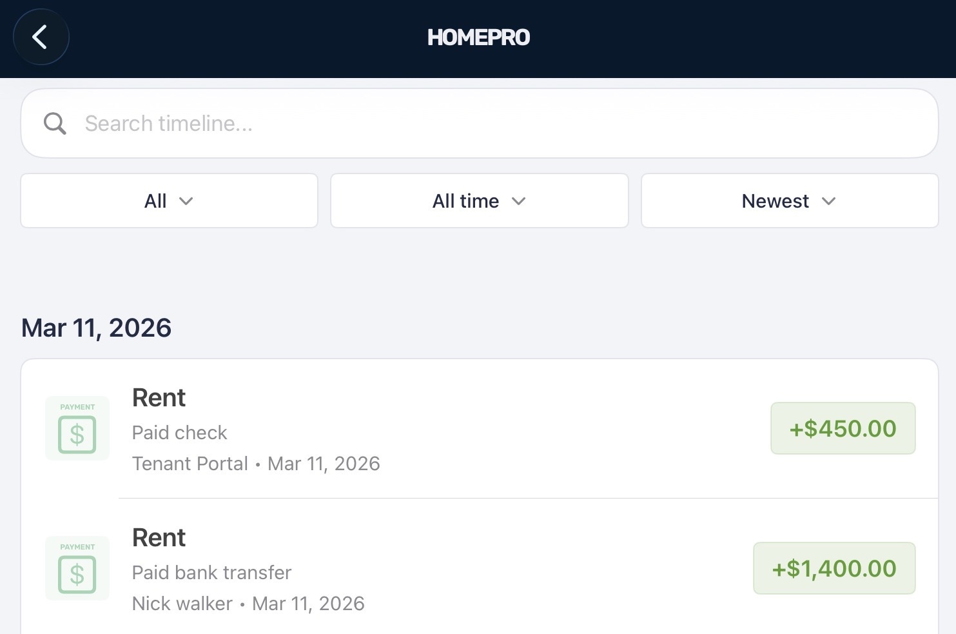Screen dimensions: 956x634
Task: Select the Rent title on the Paid check entry
Action: [159, 397]
